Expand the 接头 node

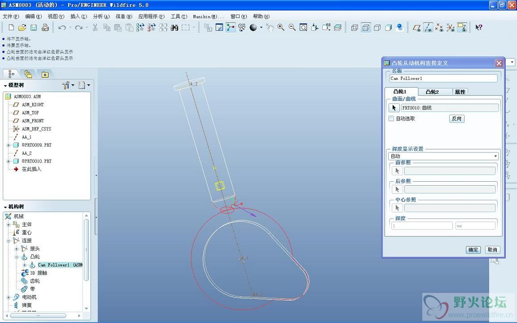[x=17, y=249]
